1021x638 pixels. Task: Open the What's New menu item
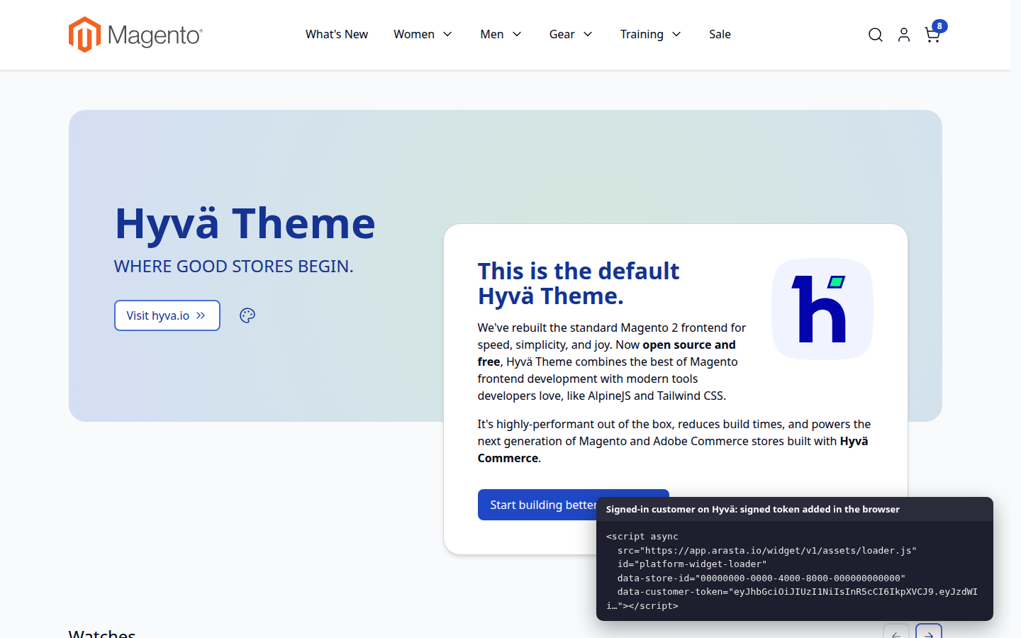[337, 34]
